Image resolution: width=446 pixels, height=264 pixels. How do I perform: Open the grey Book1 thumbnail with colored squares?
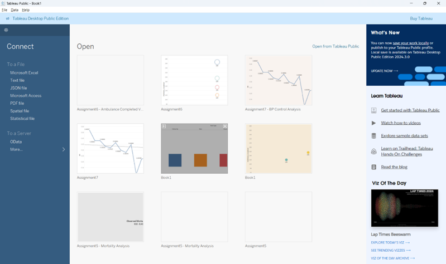pos(194,149)
